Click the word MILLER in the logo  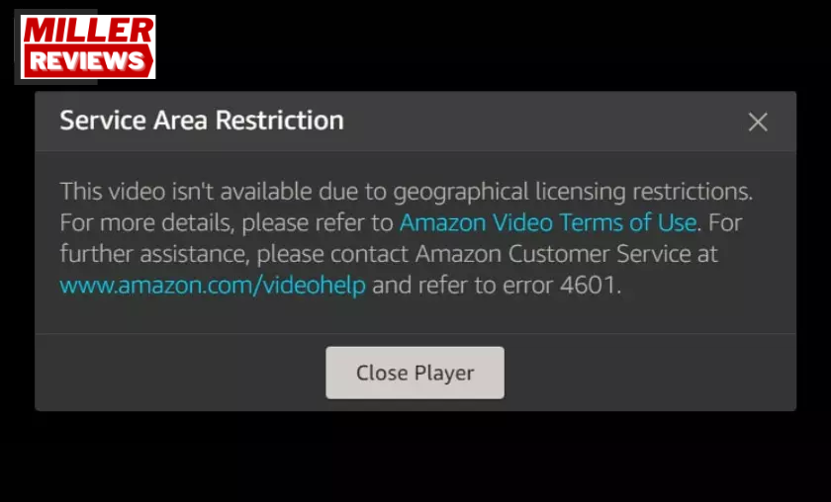(x=88, y=31)
